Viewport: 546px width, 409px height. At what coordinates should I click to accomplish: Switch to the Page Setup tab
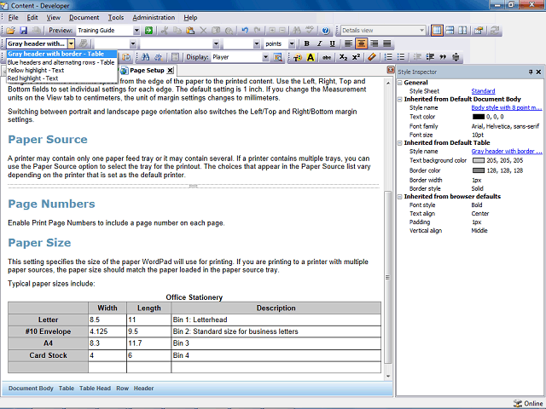coord(147,71)
